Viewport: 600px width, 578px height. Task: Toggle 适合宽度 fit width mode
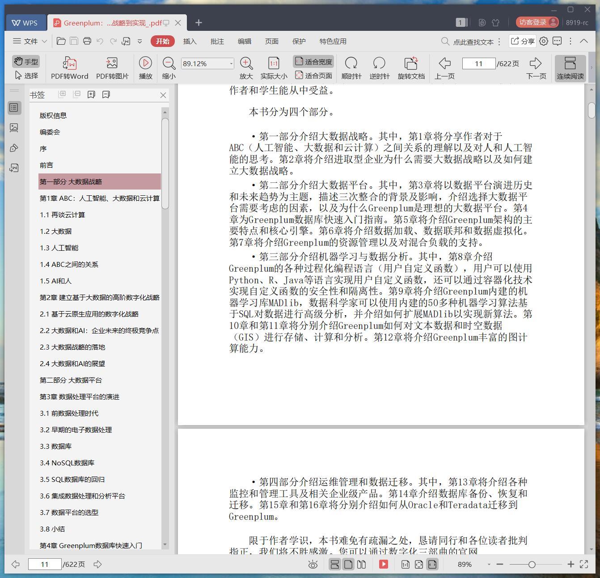tap(313, 62)
